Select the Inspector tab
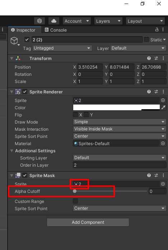This screenshot has height=250, width=168. pos(23,30)
